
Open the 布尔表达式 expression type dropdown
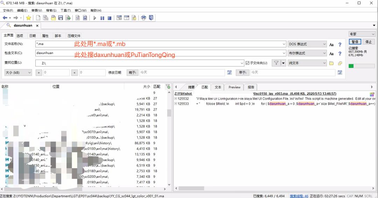(307, 53)
